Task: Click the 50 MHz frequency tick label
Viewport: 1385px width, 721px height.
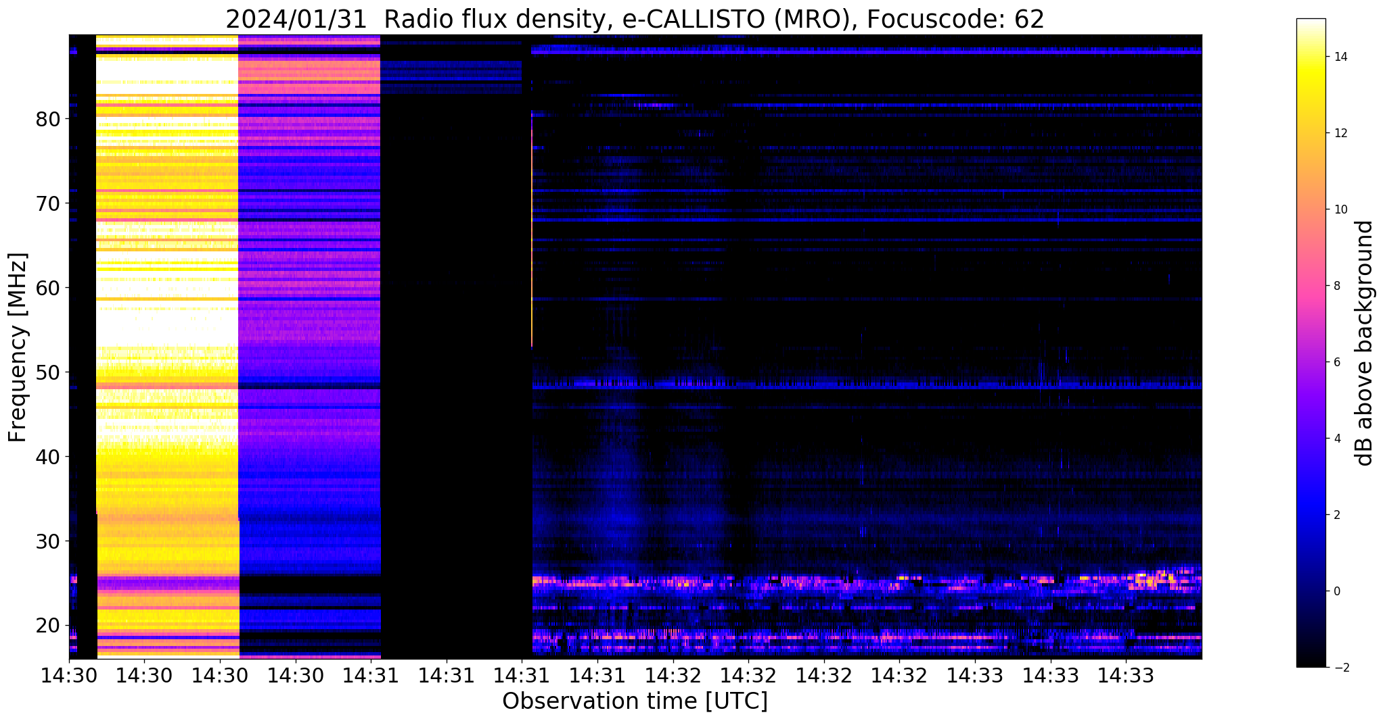Action: [48, 372]
